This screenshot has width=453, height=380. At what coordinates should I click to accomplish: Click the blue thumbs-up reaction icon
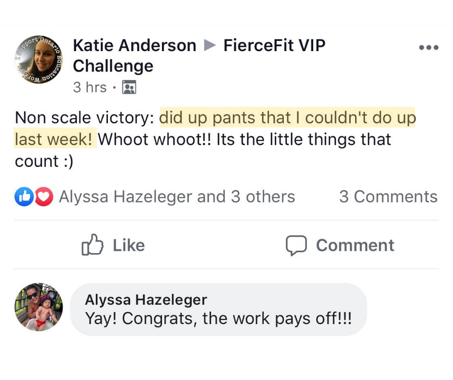coord(24,197)
